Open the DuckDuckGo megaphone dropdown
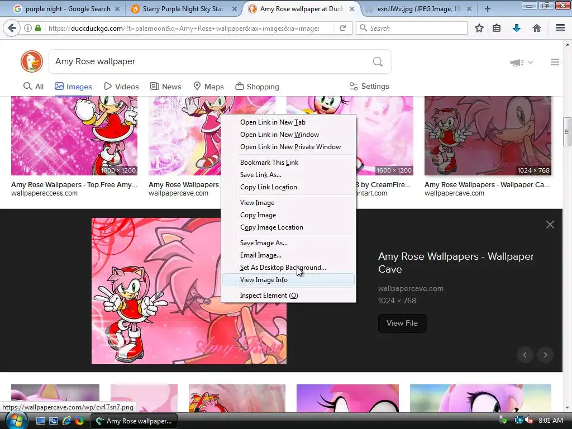Image resolution: width=572 pixels, height=429 pixels. pos(522,63)
